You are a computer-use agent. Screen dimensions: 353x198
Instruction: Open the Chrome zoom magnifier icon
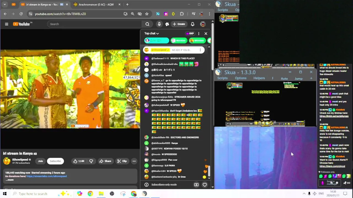(133, 14)
